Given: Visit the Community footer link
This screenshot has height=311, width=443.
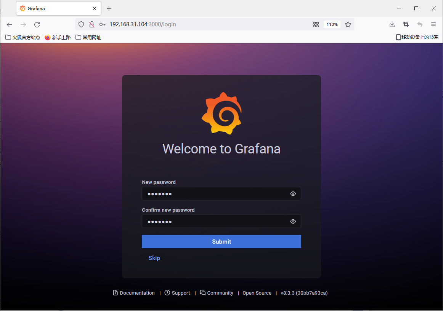Looking at the screenshot, I should click(217, 293).
